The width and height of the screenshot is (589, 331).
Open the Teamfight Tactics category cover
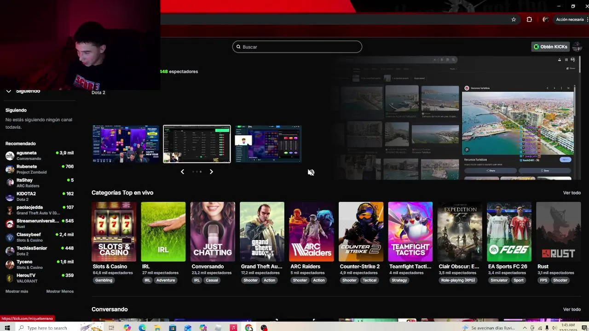click(x=410, y=232)
